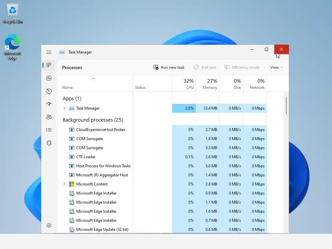
Task: Sort processes by Disk column
Action: click(x=231, y=84)
